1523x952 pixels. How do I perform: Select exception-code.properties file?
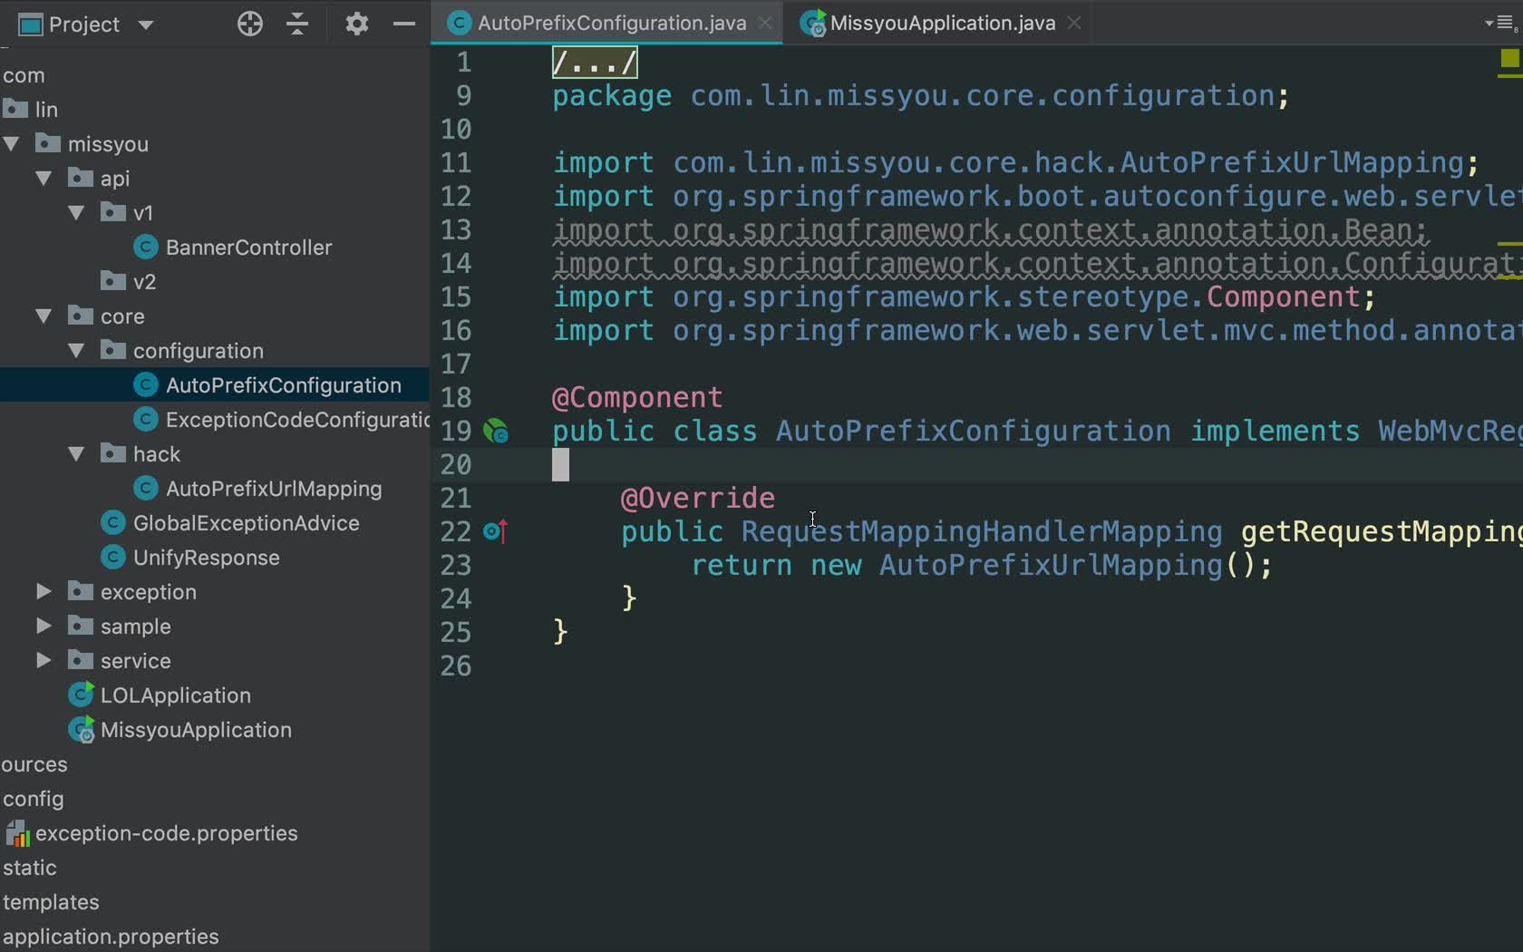pyautogui.click(x=166, y=833)
